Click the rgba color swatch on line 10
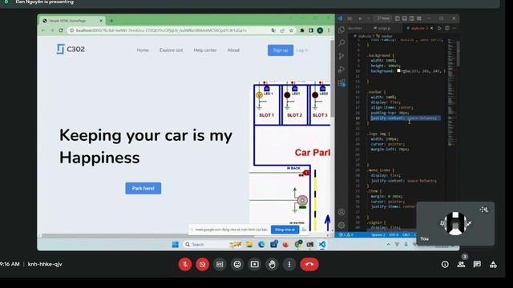 pos(398,70)
